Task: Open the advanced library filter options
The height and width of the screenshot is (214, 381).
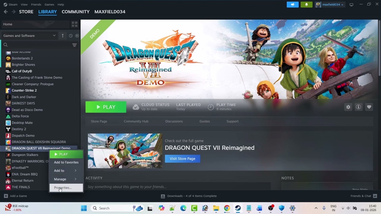Action: coord(74,45)
